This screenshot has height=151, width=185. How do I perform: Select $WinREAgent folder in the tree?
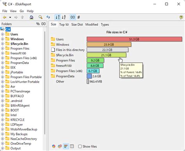pos(20,106)
